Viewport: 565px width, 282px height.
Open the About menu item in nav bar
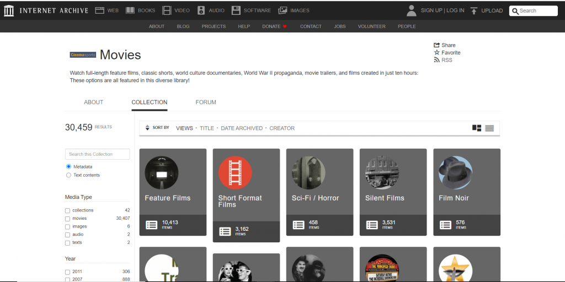(157, 26)
